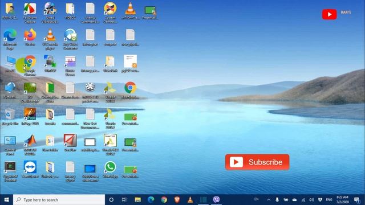This screenshot has height=205, width=365.
Task: Open Microsoft Edge desktop shortcut
Action: [10, 39]
